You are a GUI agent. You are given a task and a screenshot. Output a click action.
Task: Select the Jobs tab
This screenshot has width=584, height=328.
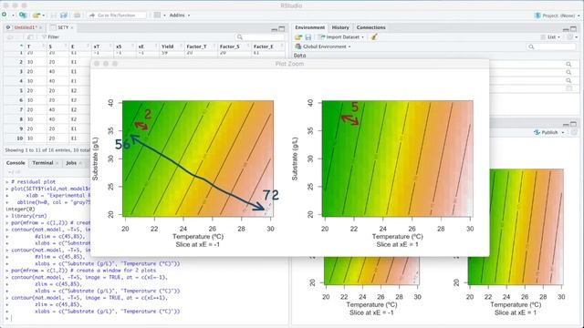(71, 163)
